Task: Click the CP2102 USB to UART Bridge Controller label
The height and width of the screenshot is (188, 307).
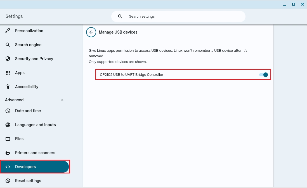Action: pyautogui.click(x=131, y=75)
